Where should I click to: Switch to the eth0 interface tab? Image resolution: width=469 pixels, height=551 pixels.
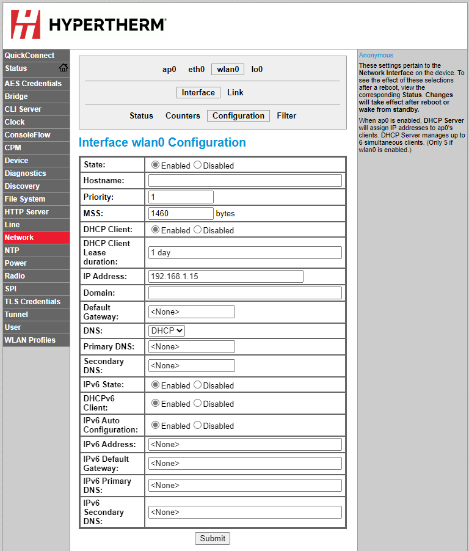[197, 70]
